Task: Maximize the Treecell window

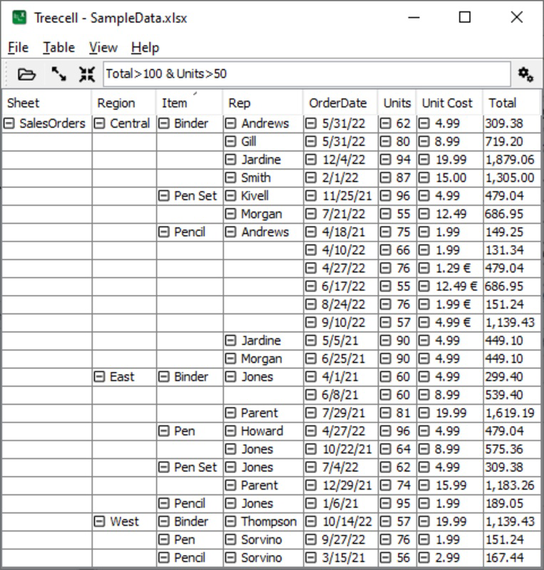Action: coord(465,17)
